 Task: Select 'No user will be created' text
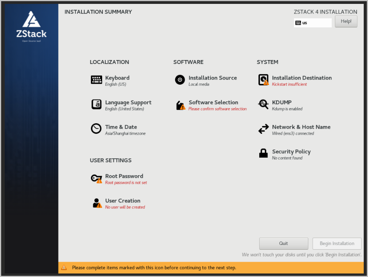click(125, 207)
